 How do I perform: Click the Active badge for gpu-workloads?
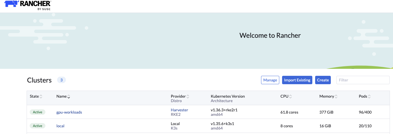(38, 112)
